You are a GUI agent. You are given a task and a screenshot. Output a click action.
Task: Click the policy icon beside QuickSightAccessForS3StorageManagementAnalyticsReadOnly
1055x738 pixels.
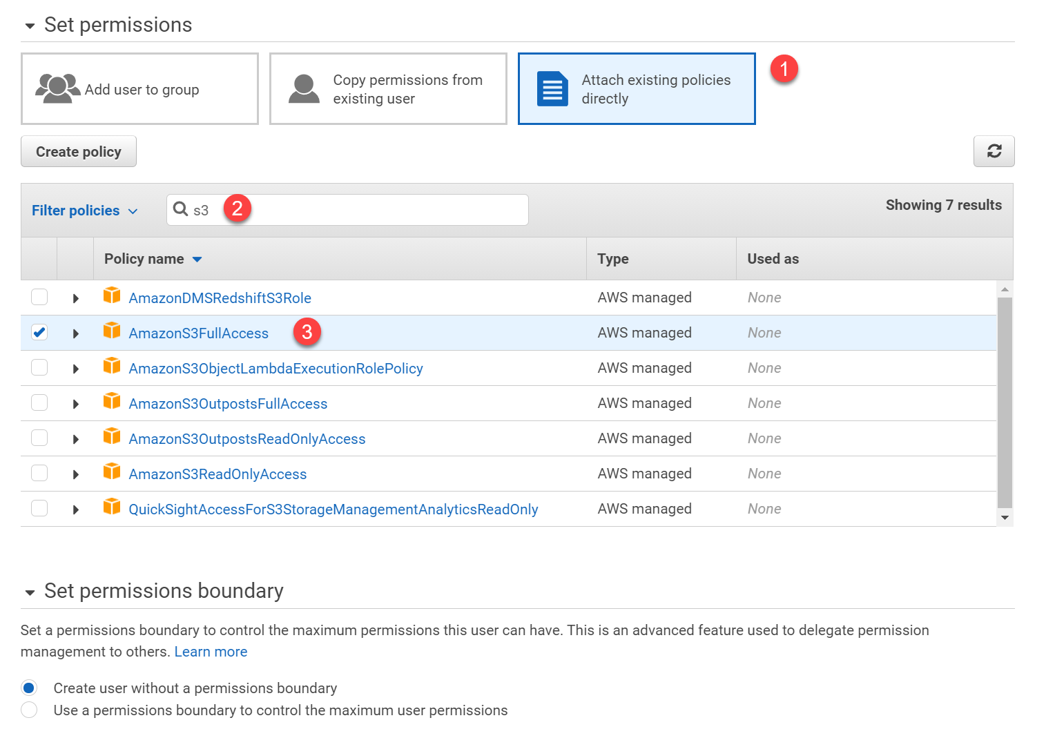pyautogui.click(x=112, y=507)
